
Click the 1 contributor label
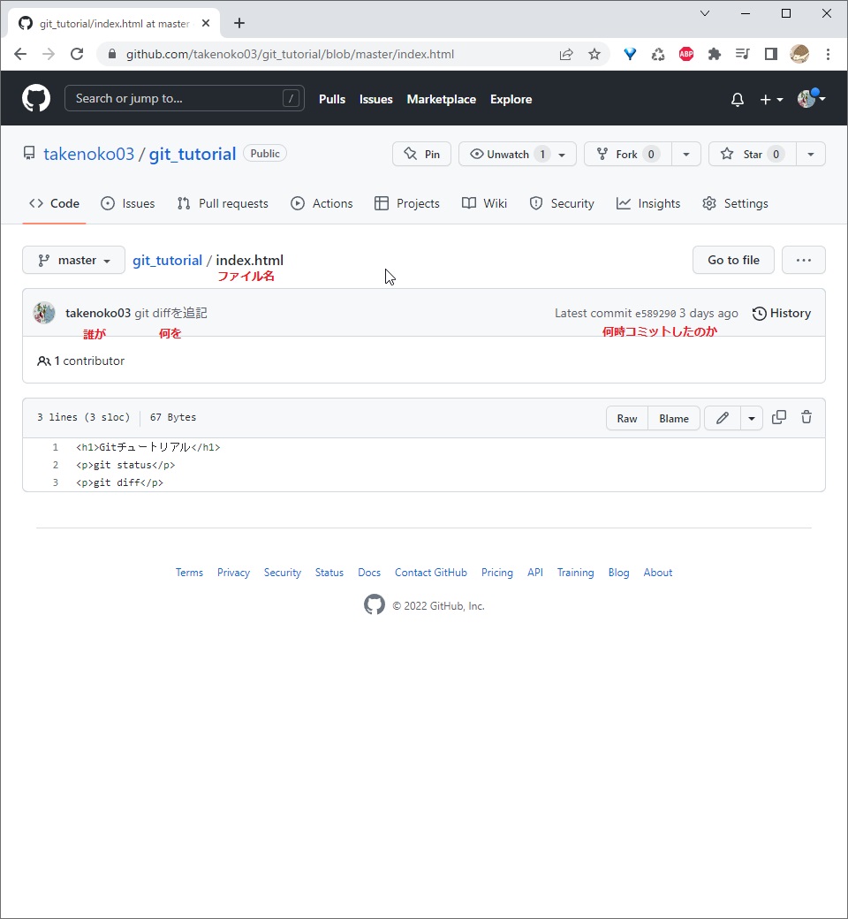[81, 361]
